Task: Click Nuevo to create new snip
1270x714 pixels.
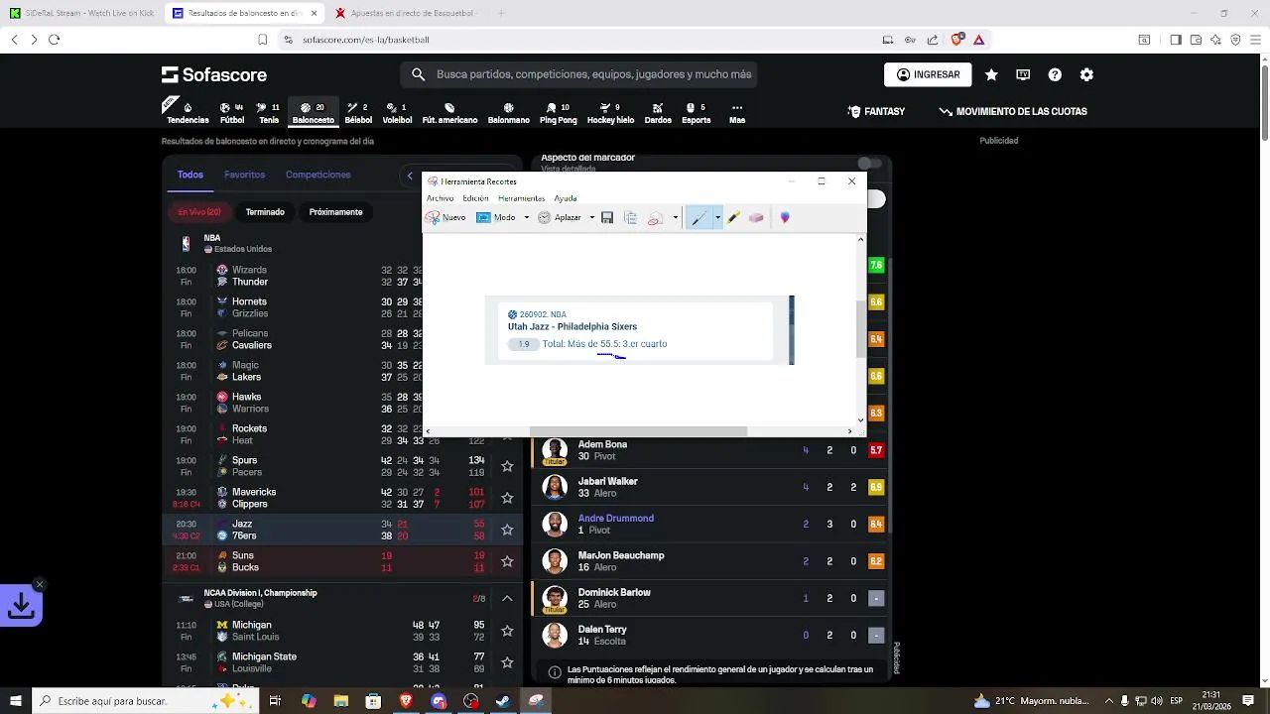Action: click(x=445, y=217)
